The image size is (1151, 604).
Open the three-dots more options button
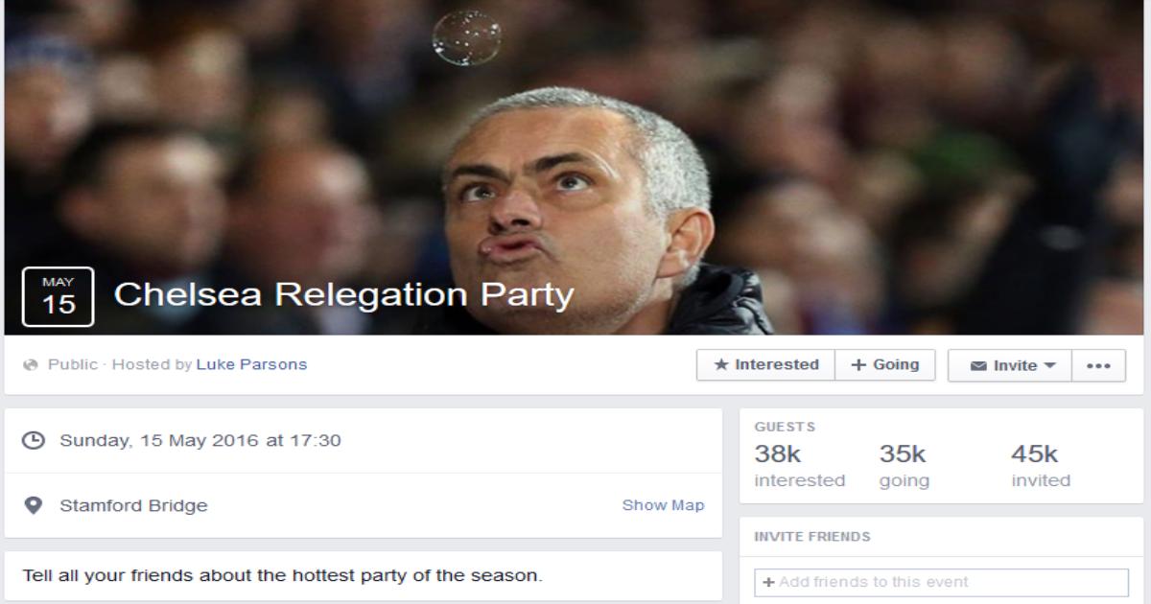click(x=1099, y=365)
